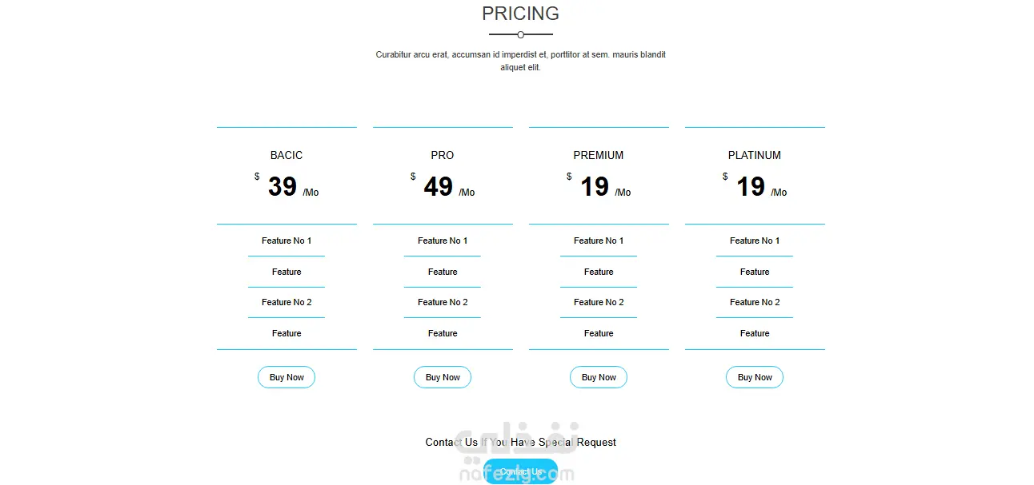Click Buy Now under the PREMIUM plan

coord(599,377)
